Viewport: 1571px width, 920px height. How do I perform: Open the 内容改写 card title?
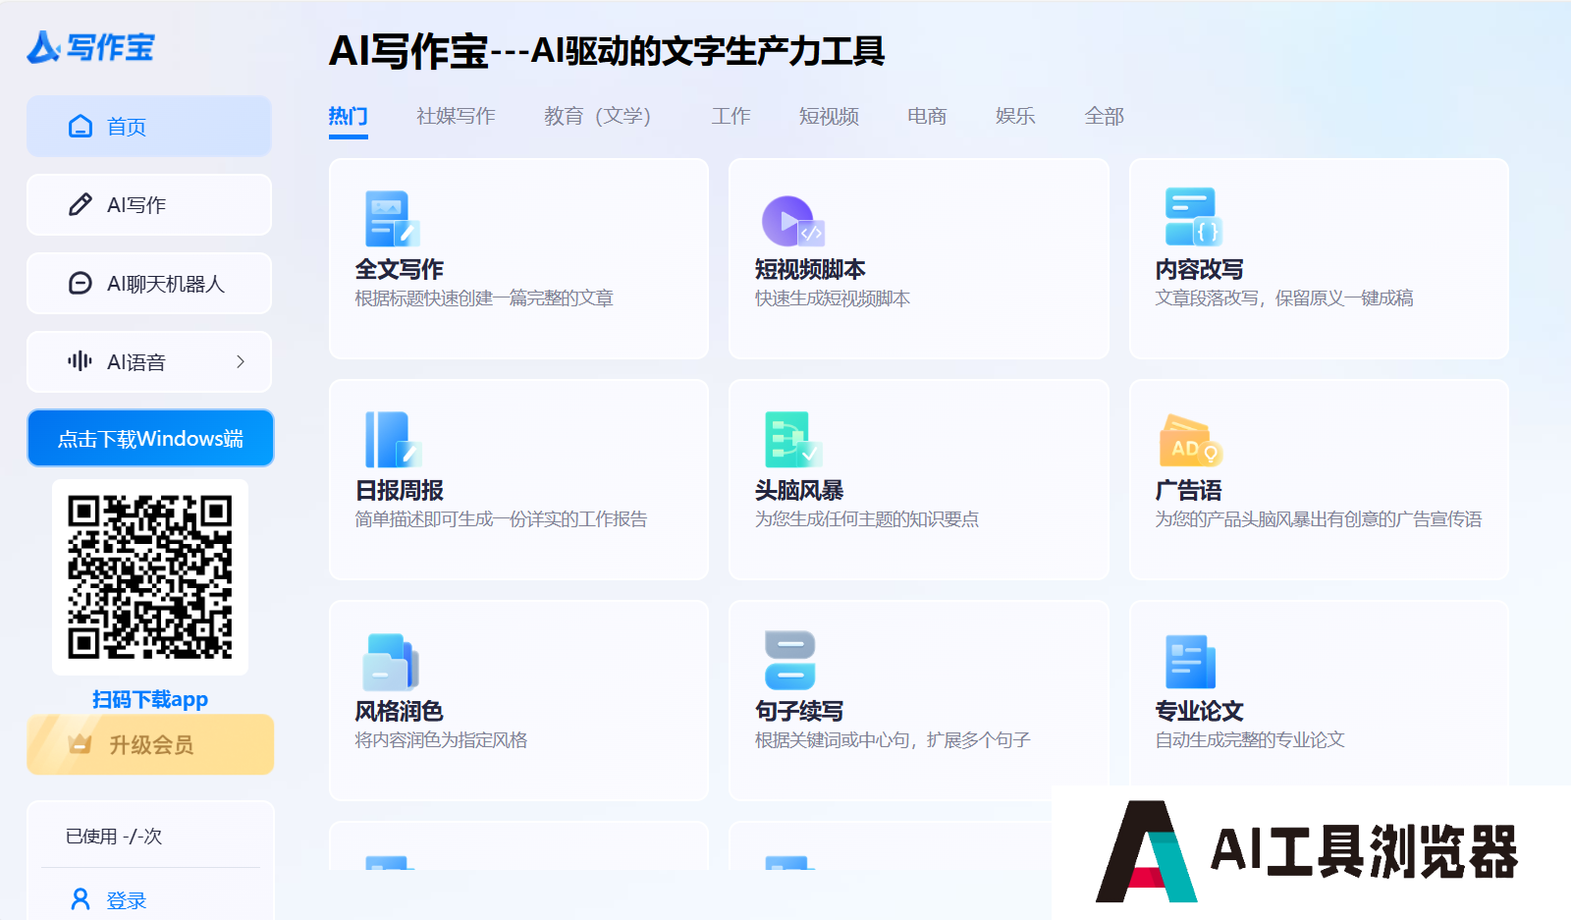click(x=1199, y=269)
